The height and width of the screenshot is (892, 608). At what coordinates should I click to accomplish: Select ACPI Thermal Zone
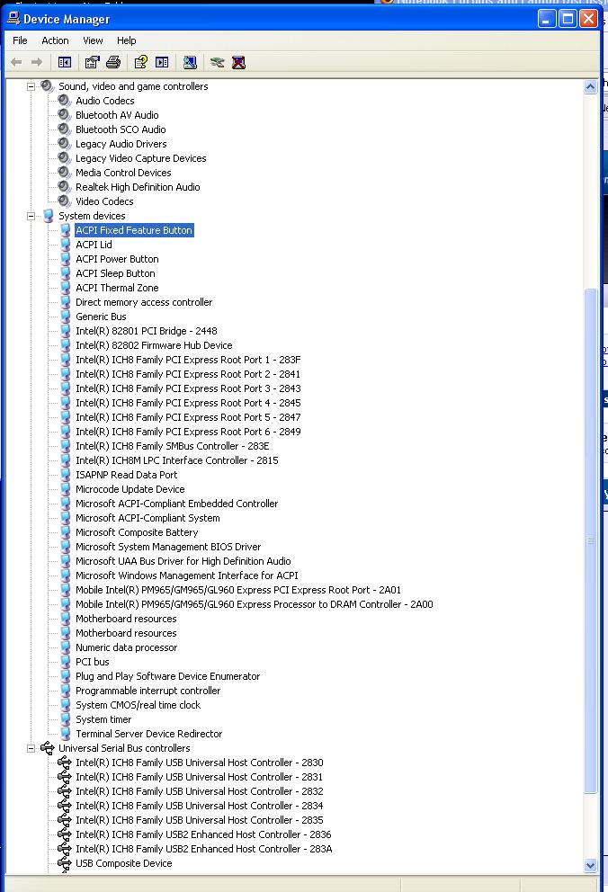pyautogui.click(x=117, y=288)
